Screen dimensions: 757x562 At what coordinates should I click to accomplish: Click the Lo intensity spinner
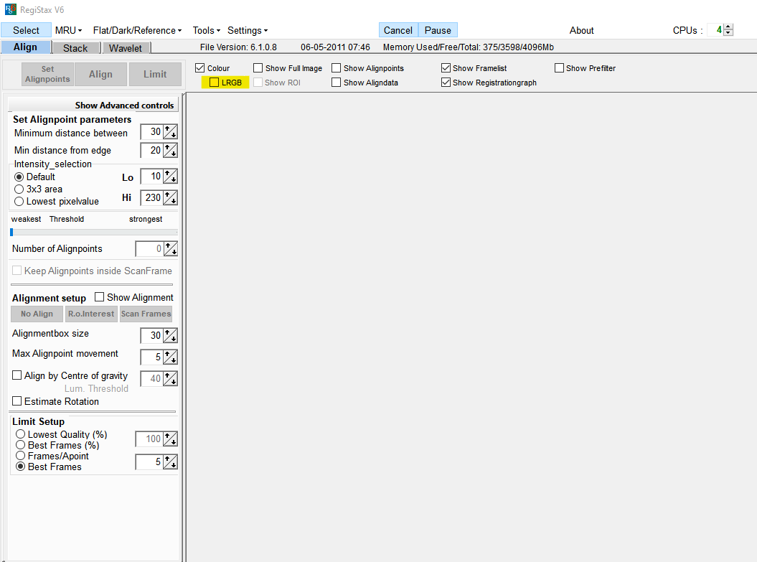[x=171, y=177]
